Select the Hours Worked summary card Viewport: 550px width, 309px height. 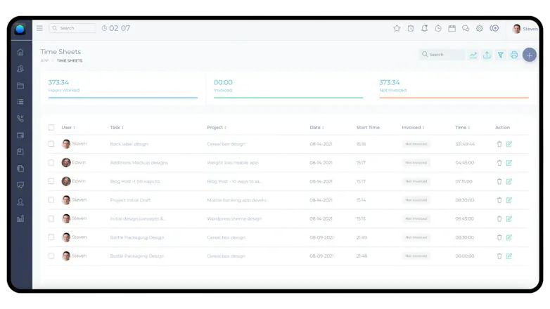[123, 88]
